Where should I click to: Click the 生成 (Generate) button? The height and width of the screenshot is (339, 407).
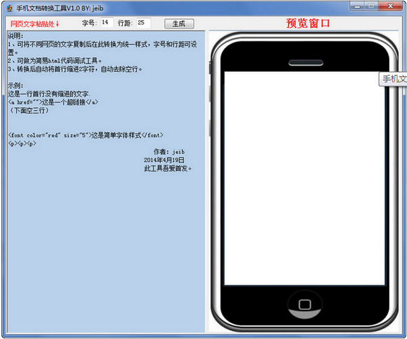pos(178,23)
